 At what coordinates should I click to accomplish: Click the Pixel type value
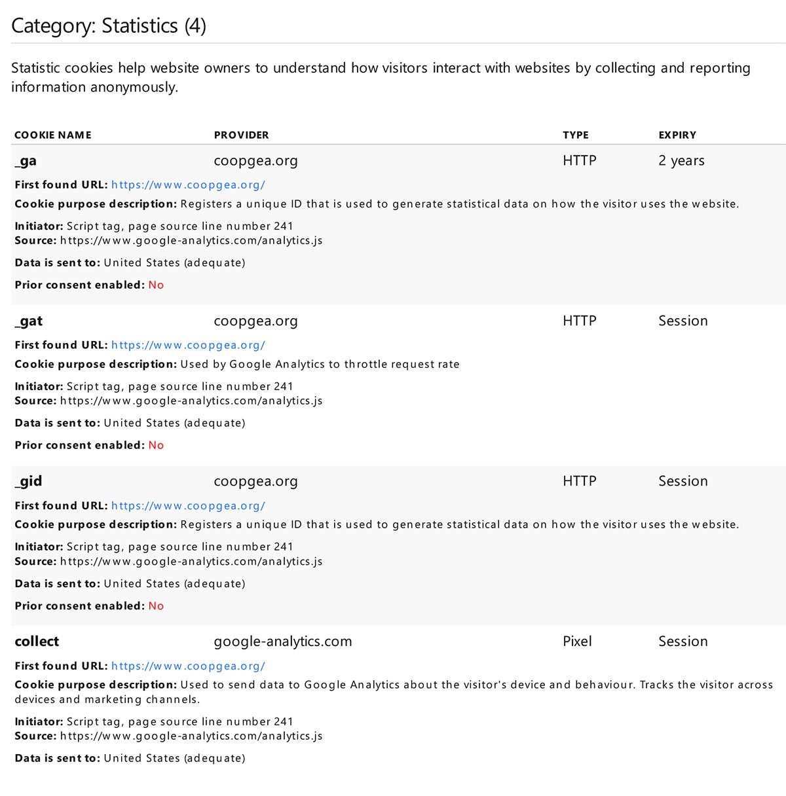577,642
